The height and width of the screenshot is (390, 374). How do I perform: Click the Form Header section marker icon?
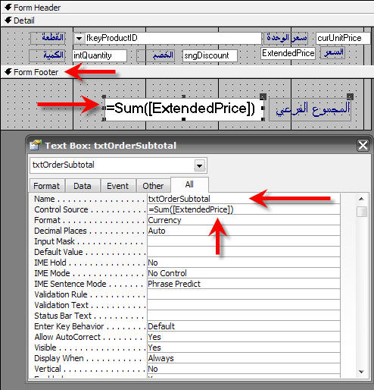(8, 8)
